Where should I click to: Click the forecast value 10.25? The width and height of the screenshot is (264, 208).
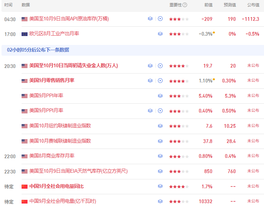(x=230, y=126)
